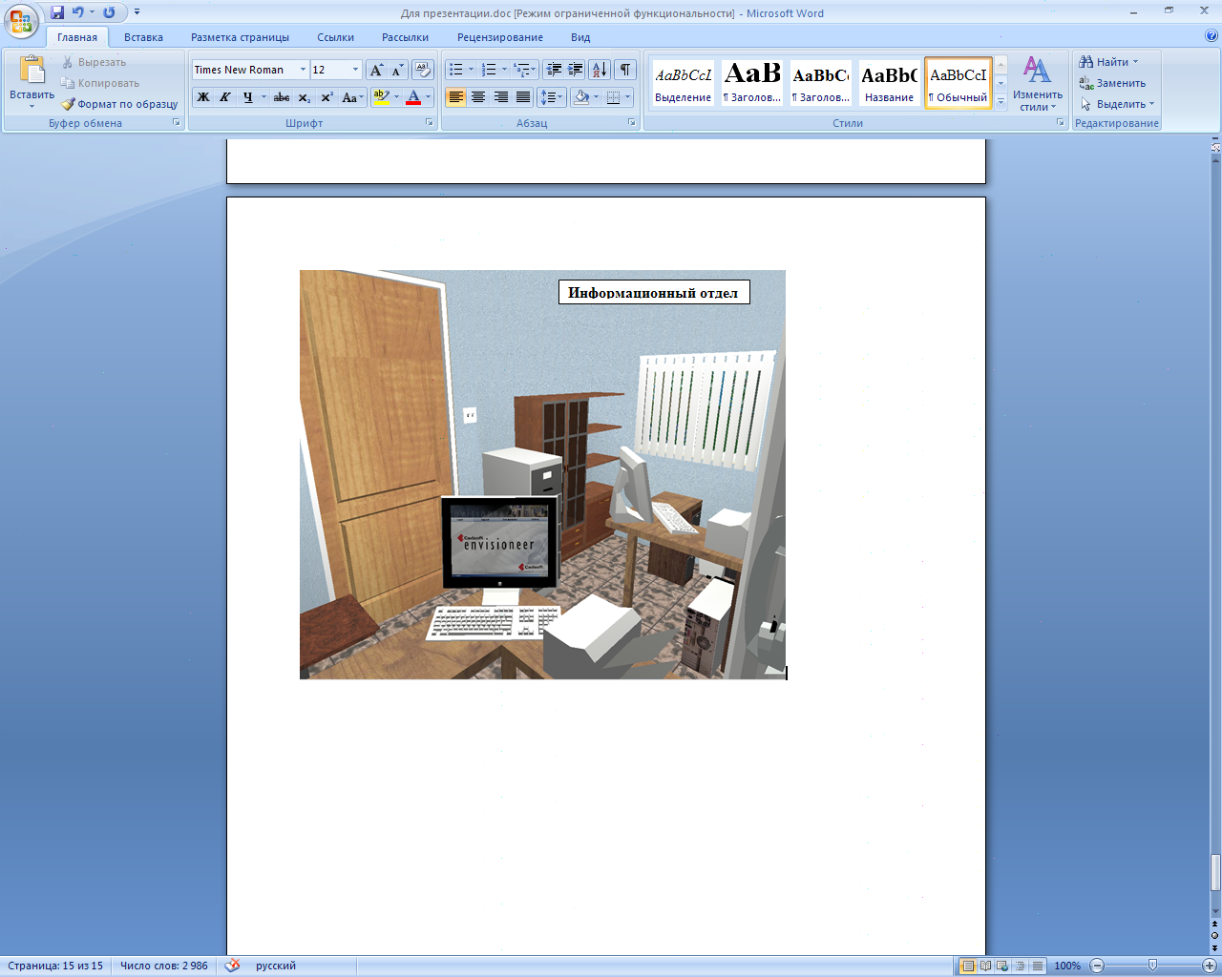
Task: Center align the text
Action: 478,97
